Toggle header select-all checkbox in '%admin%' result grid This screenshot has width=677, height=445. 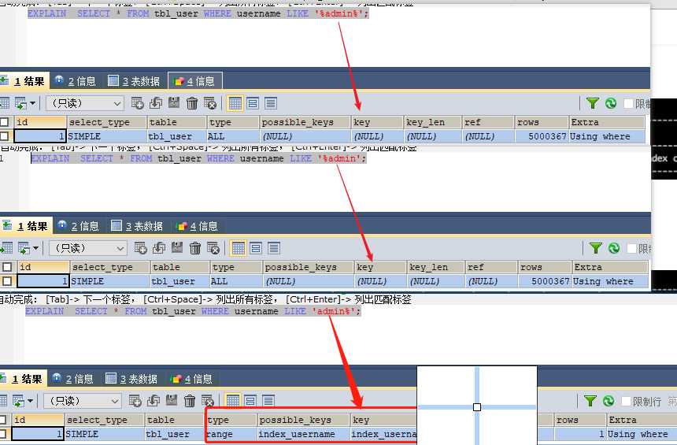[x=4, y=122]
